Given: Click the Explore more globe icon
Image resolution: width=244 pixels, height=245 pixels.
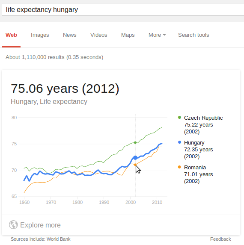Looking at the screenshot, I should coord(13,224).
